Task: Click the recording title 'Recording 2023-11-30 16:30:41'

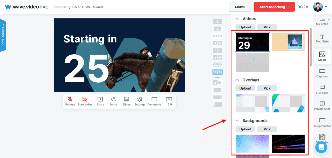Action: 79,7
